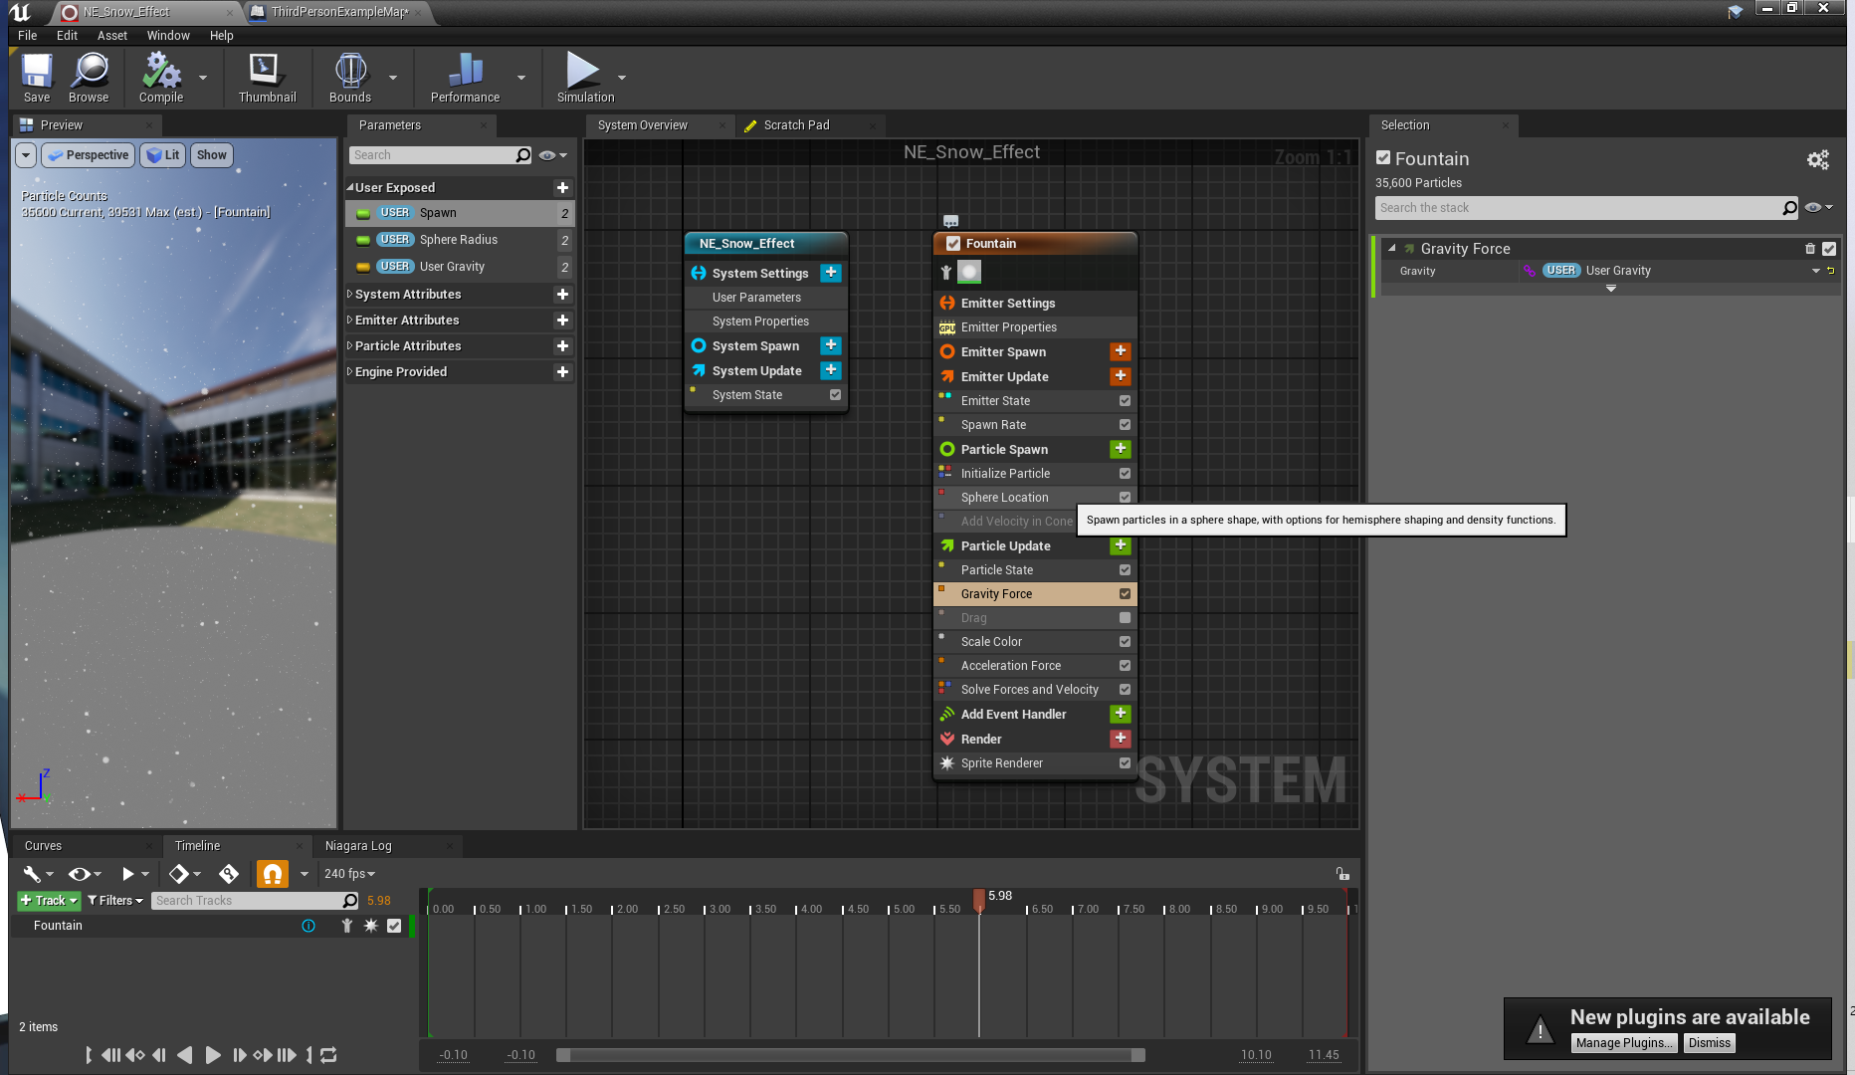The height and width of the screenshot is (1075, 1855).
Task: Switch to the Curves tab
Action: pos(43,846)
